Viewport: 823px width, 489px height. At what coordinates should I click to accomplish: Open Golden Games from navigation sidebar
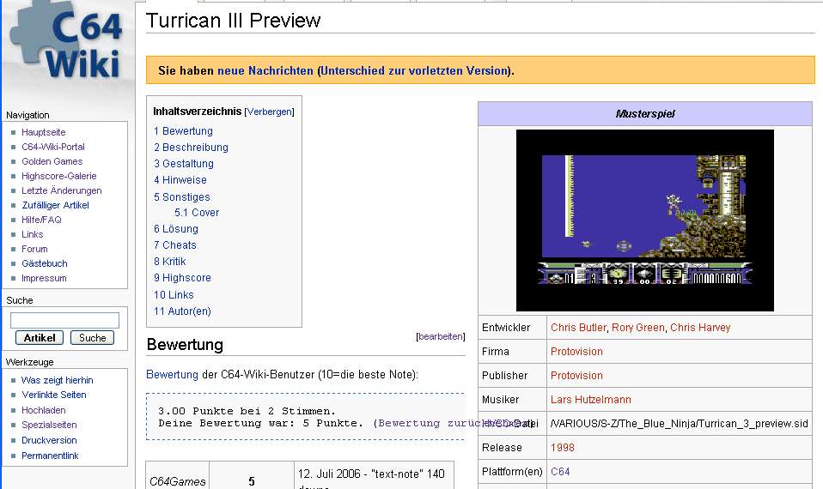point(52,161)
